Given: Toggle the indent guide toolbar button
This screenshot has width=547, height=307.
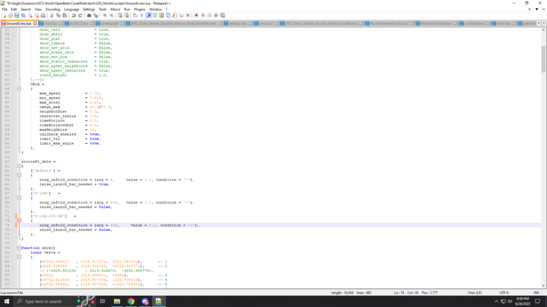Looking at the screenshot, I should [x=149, y=15].
